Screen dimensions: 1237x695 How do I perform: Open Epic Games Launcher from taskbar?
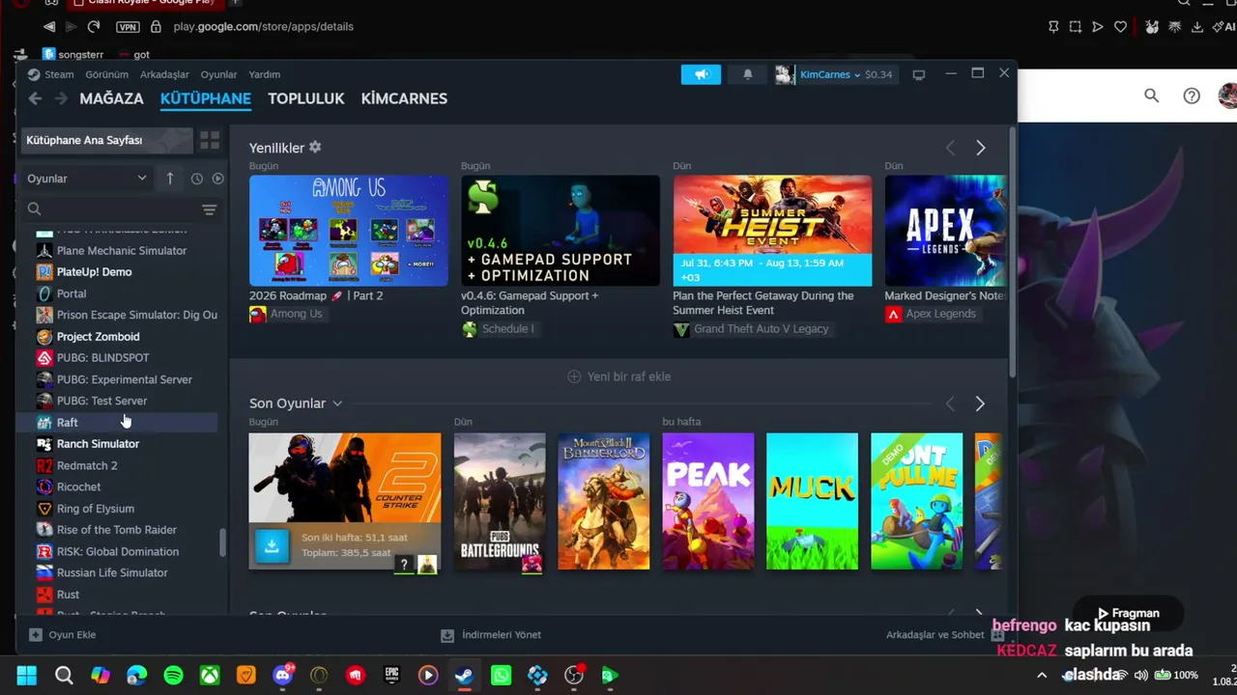pyautogui.click(x=391, y=676)
